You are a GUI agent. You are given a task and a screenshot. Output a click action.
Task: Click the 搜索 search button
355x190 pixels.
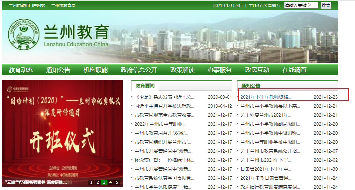click(x=326, y=5)
